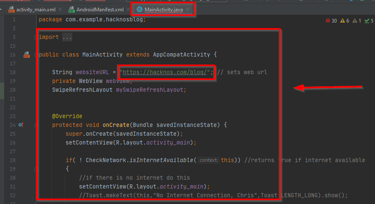Click the manifest file icon on AndroidManifest.xml tab
The width and height of the screenshot is (375, 204).
tap(71, 10)
